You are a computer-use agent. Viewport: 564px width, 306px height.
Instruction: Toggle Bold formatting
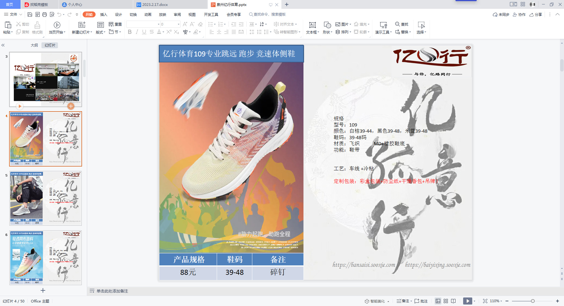(130, 32)
